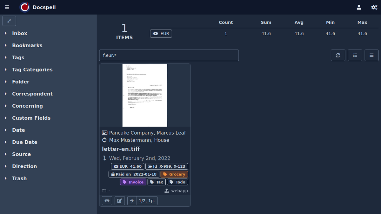Viewport: 381px width, 214px height.
Task: Open the Correspondent filter section
Action: point(32,94)
